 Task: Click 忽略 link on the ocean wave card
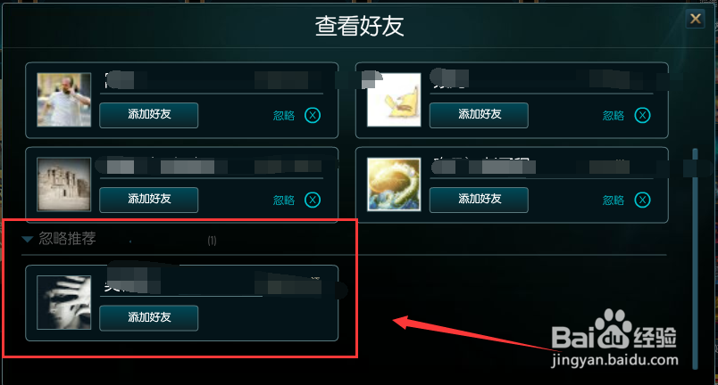(x=614, y=200)
